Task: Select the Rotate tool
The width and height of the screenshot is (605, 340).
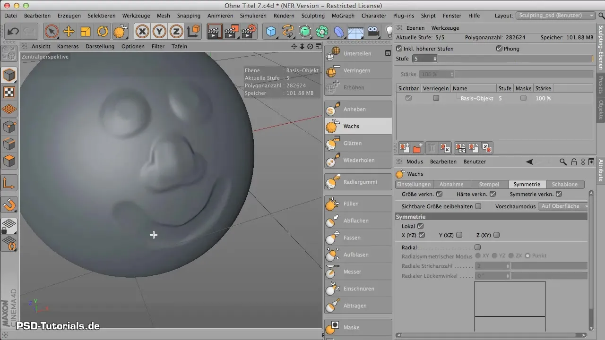Action: [103, 32]
